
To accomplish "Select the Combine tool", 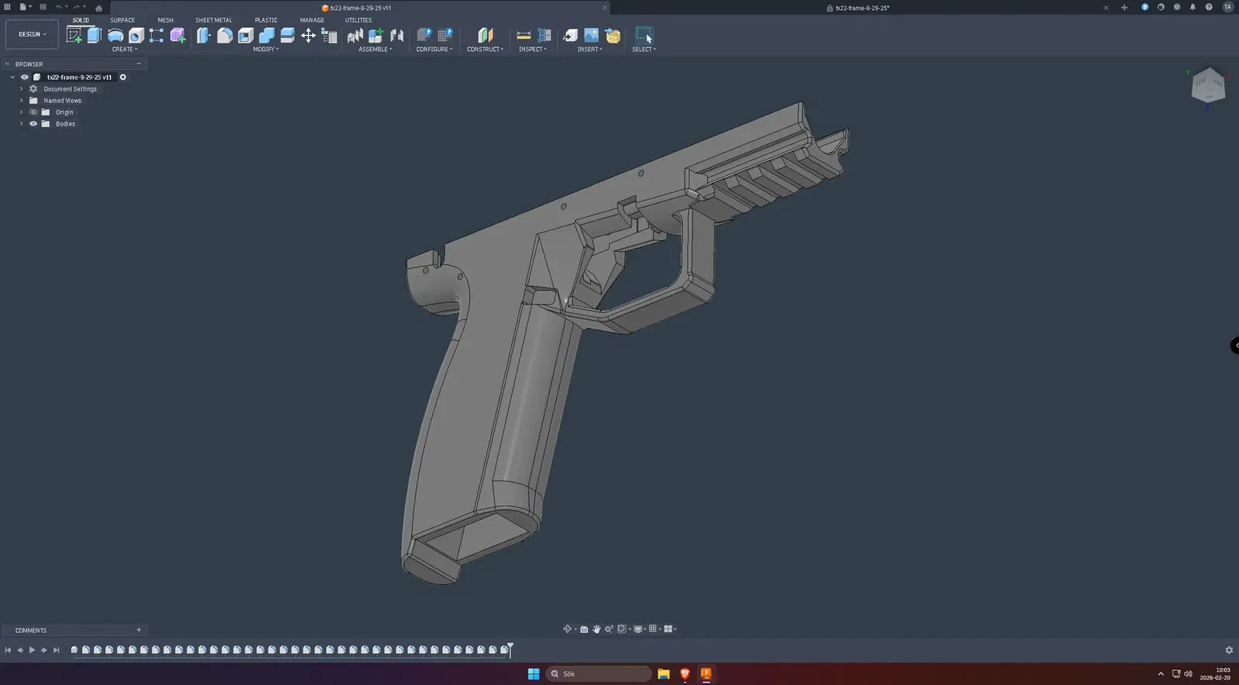I will pyautogui.click(x=266, y=35).
